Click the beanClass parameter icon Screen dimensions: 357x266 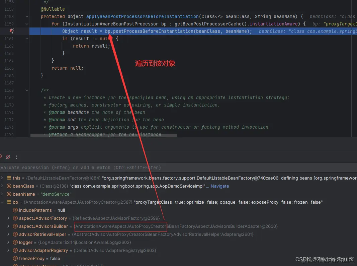9,186
